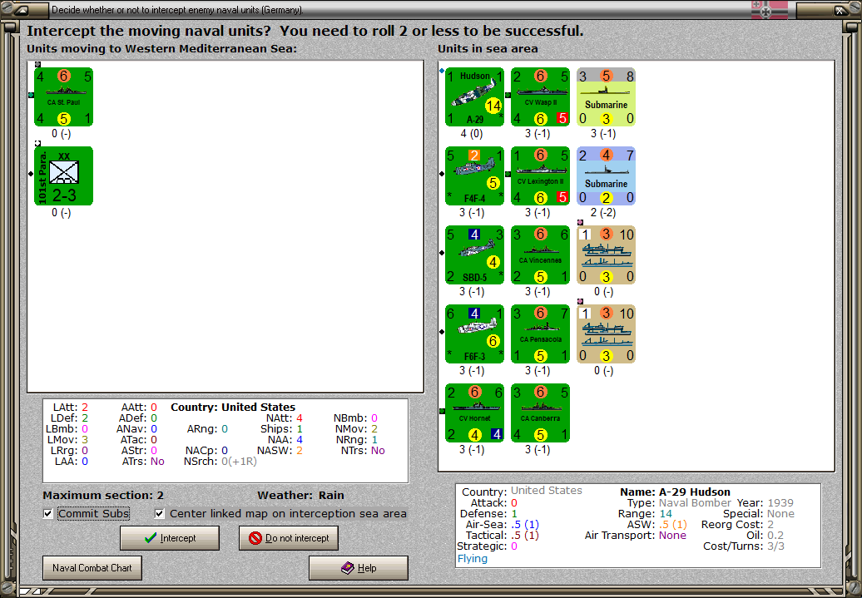
Task: Open the Naval Combat Chart
Action: coord(92,568)
